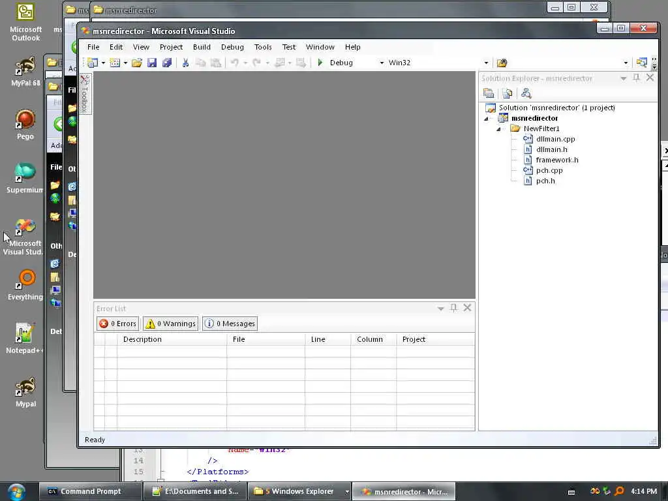
Task: Click the Cut scissors icon
Action: click(x=185, y=63)
